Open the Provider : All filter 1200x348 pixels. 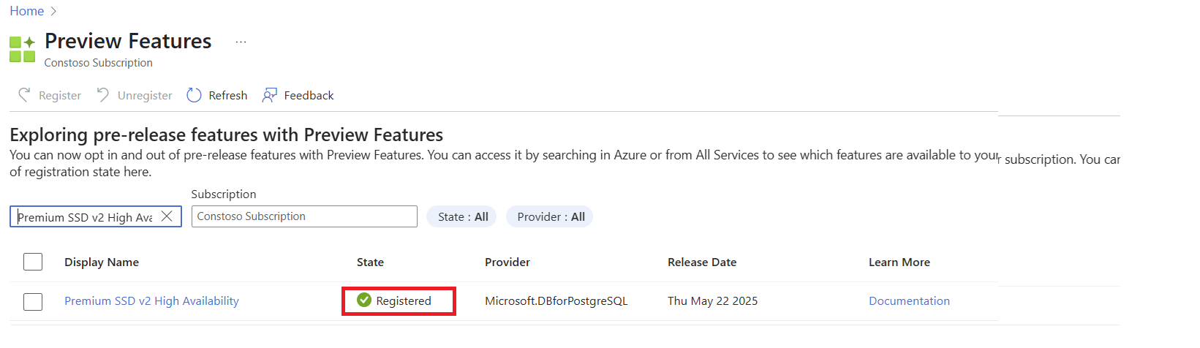[x=550, y=216]
